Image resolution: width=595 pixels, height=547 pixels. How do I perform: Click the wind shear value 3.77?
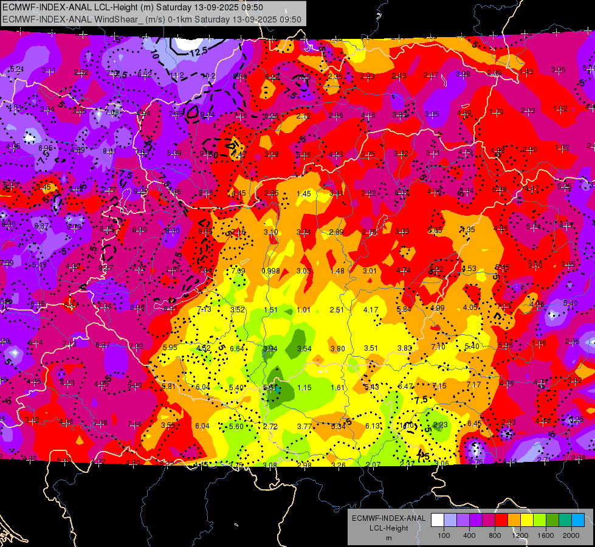coord(304,426)
